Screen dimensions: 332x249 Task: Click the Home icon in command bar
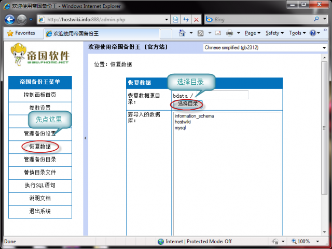(x=182, y=33)
